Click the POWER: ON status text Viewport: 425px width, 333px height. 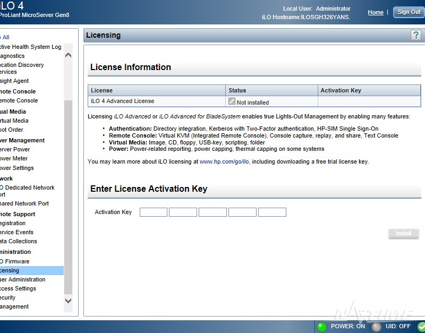(x=348, y=326)
